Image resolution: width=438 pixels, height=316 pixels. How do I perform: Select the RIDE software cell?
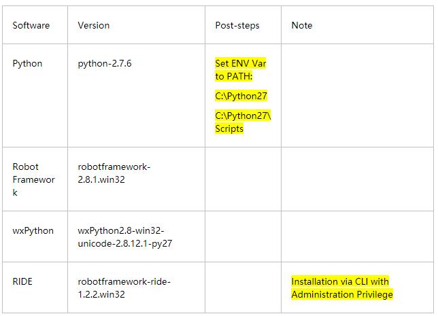click(x=22, y=281)
